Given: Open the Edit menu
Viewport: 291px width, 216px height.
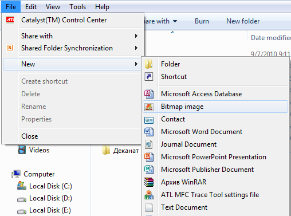Looking at the screenshot, I should click(x=31, y=7).
